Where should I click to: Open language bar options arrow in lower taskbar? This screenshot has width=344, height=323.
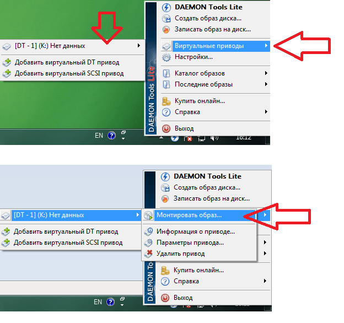[x=122, y=305]
